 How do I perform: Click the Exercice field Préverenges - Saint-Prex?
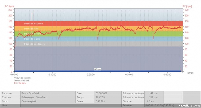(48, 97)
